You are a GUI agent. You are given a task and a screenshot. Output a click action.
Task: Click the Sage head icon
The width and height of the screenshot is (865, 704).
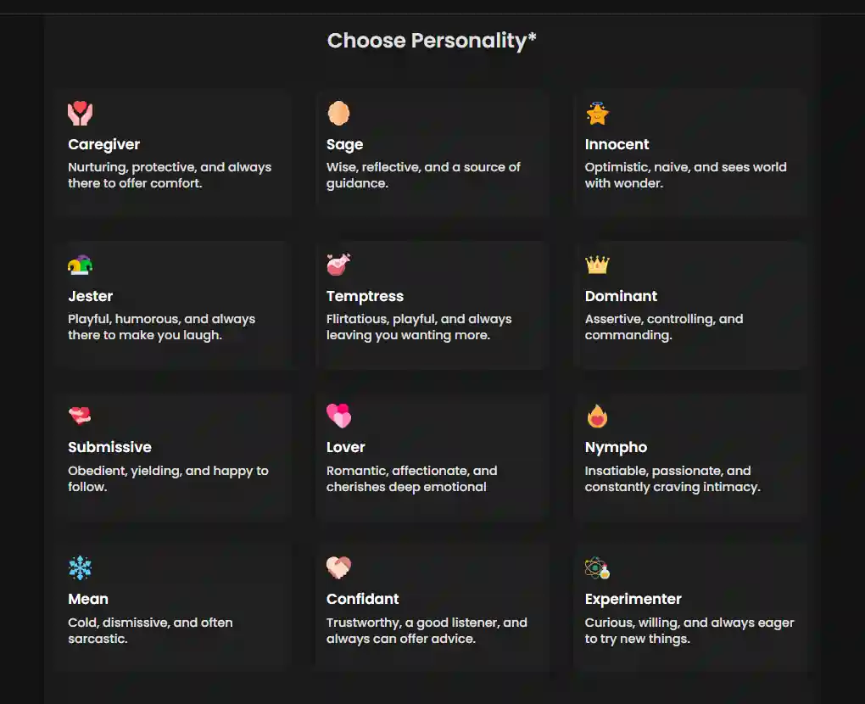point(338,113)
